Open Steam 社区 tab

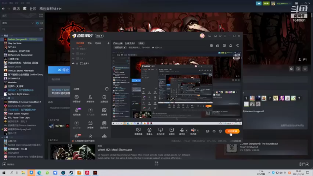(x=33, y=9)
